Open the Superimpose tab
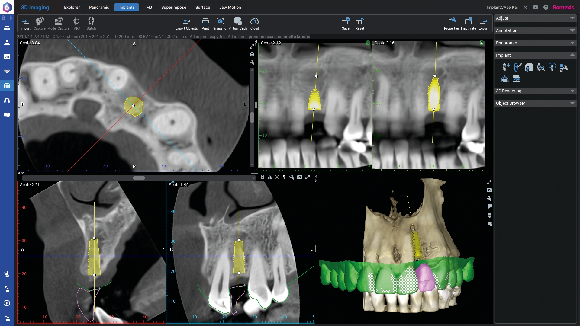This screenshot has width=580, height=326. pos(174,7)
